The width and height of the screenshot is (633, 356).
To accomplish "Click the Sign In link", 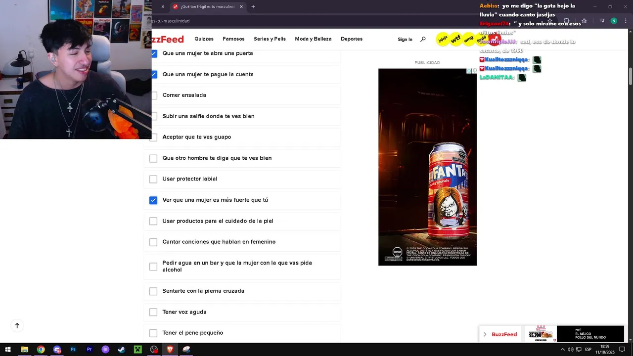I will (x=405, y=40).
